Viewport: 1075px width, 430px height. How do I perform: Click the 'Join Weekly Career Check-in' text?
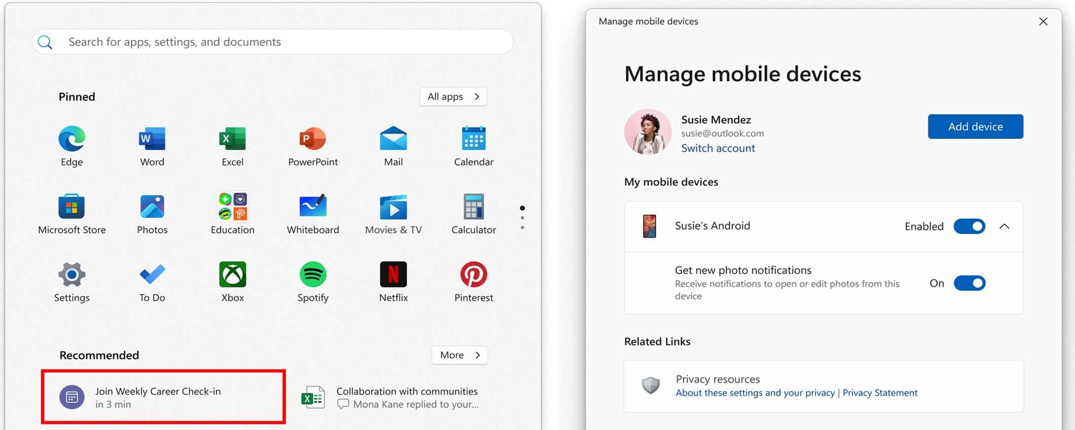(158, 391)
